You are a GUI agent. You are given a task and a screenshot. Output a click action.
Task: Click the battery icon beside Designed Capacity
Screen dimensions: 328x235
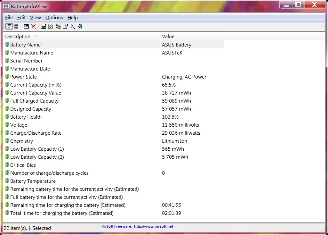(7, 109)
